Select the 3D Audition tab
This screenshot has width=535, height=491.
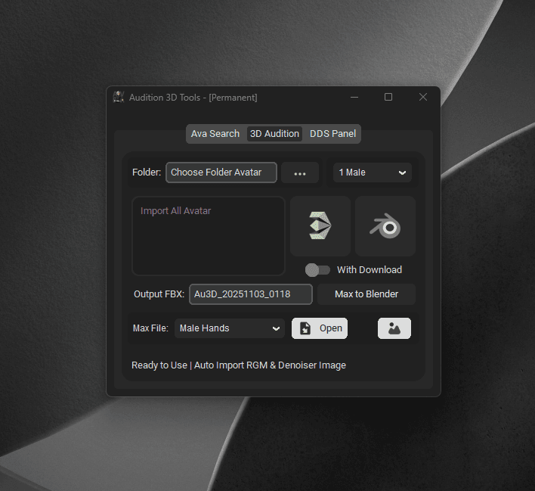tap(274, 134)
